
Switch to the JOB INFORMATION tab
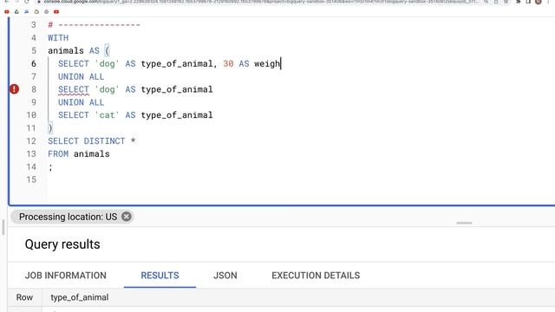point(66,276)
